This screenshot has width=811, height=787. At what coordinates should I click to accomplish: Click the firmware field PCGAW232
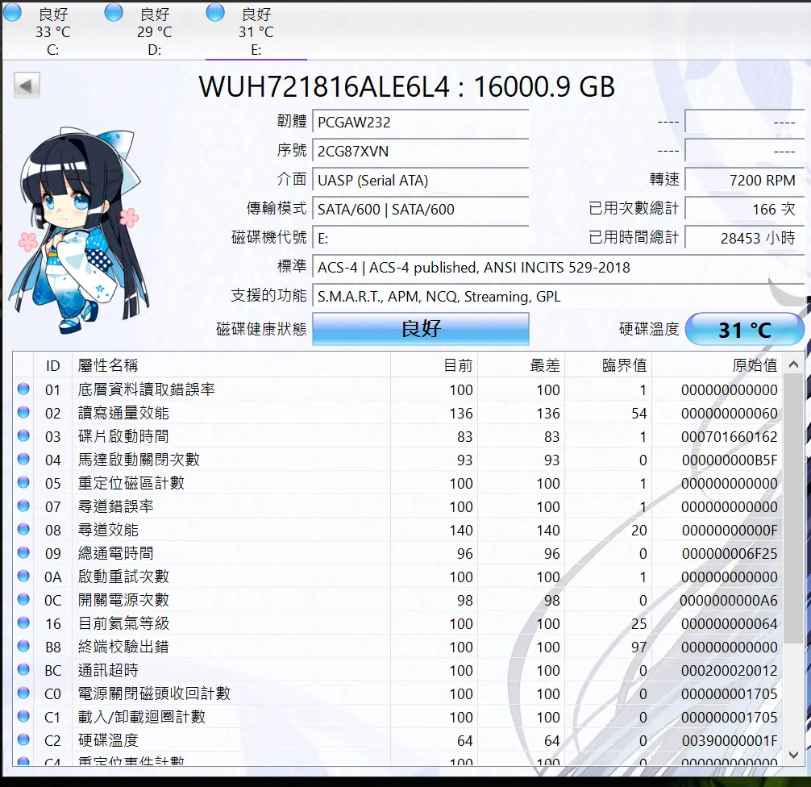pyautogui.click(x=420, y=123)
